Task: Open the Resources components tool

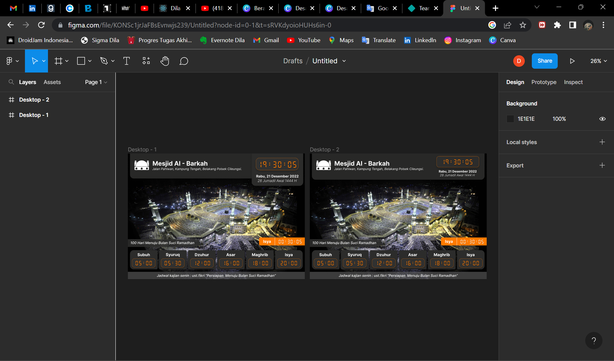Action: click(146, 61)
